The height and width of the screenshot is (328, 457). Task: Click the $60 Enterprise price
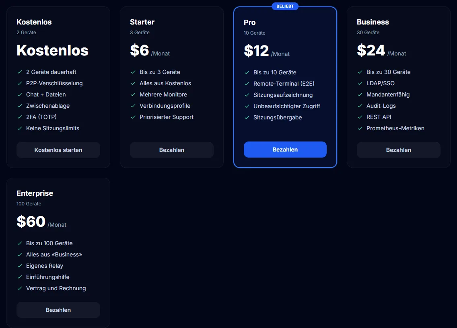pos(31,221)
